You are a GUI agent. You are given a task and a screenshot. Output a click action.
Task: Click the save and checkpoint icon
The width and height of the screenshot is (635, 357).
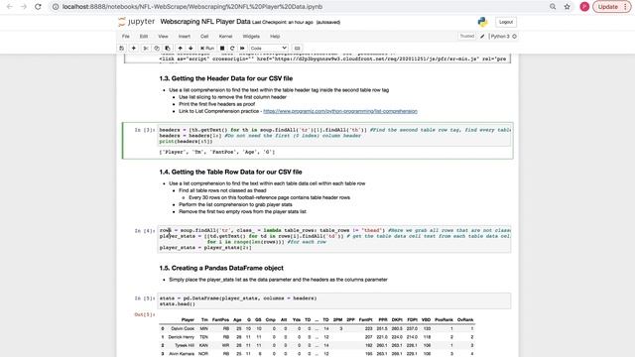click(121, 49)
